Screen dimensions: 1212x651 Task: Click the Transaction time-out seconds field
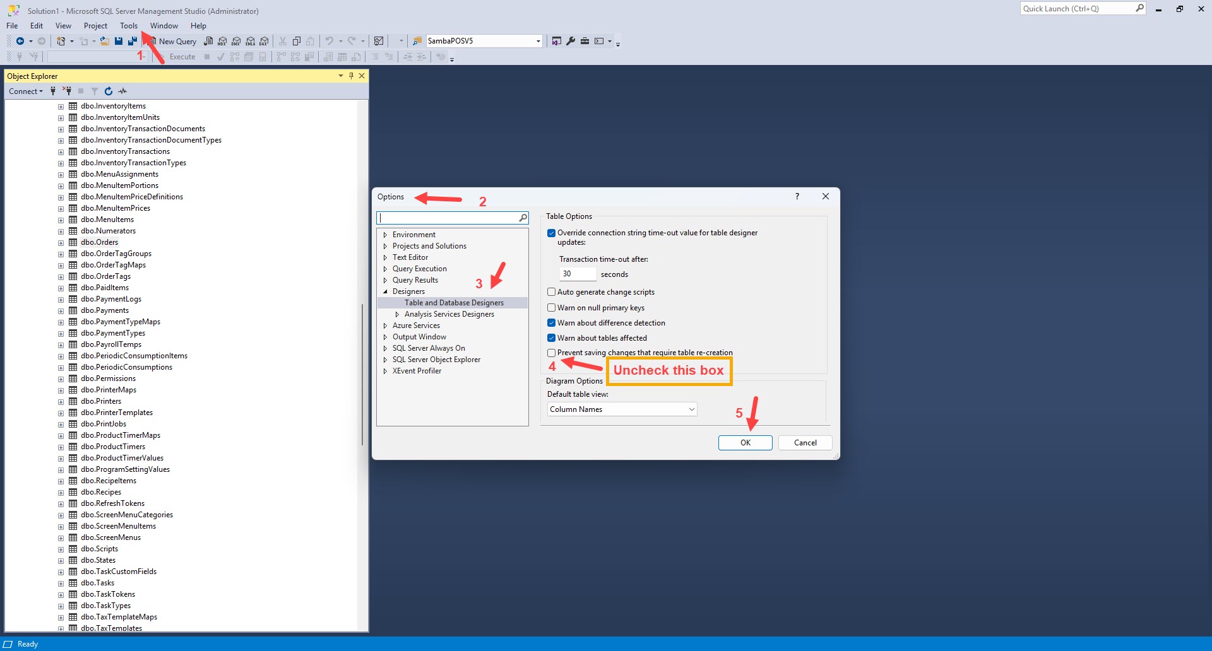(578, 274)
